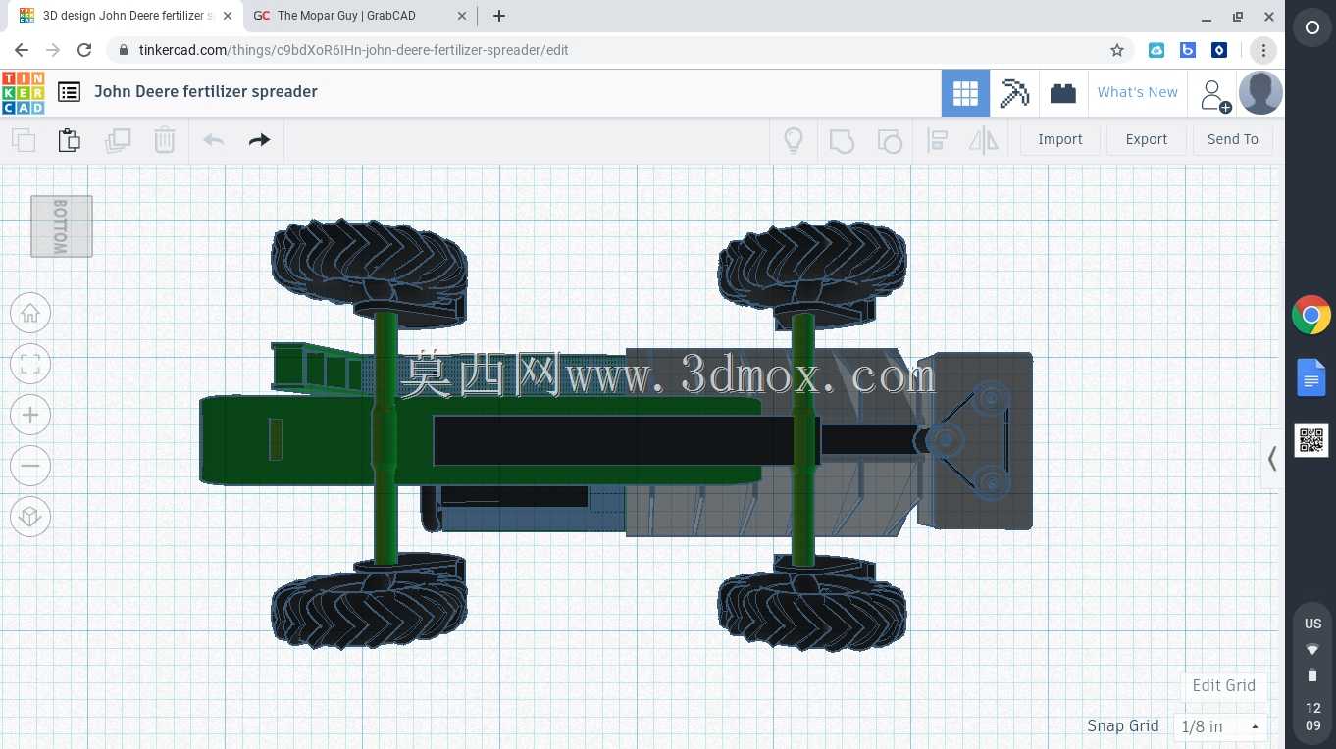Screen dimensions: 1336x749
Task: Undo the last action
Action: tap(214, 140)
